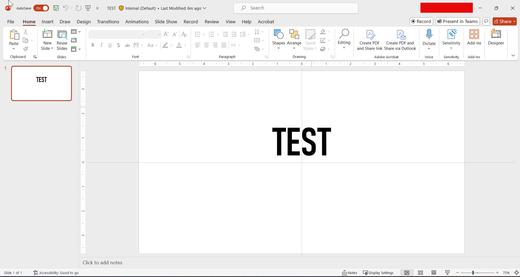The image size is (520, 277).
Task: Click the Strikethrough icon
Action: click(x=127, y=45)
